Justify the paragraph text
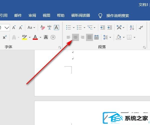This screenshot has width=150, height=125. tap(89, 37)
